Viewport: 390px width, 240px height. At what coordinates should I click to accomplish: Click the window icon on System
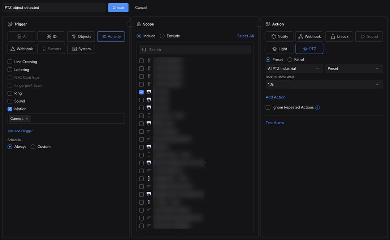[x=74, y=49]
